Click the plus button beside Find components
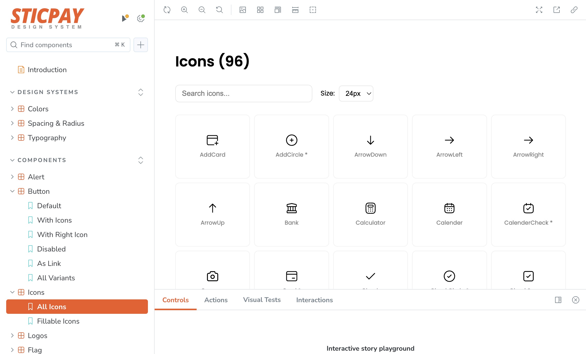The width and height of the screenshot is (586, 354). 140,45
